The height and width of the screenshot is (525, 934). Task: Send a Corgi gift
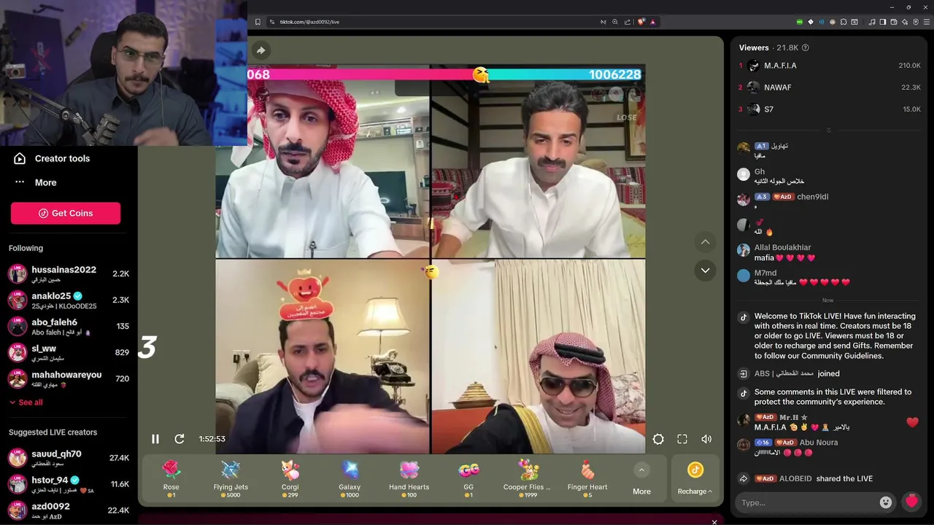290,478
